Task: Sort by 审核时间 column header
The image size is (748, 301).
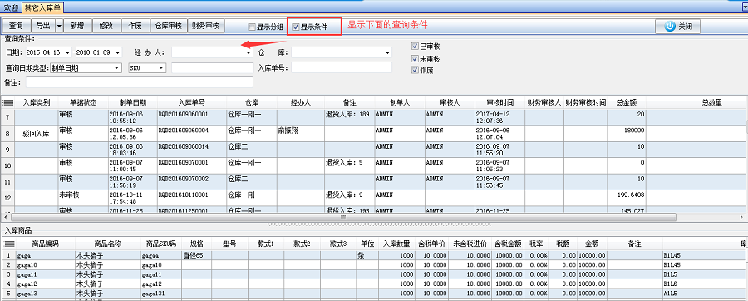Action: click(500, 102)
